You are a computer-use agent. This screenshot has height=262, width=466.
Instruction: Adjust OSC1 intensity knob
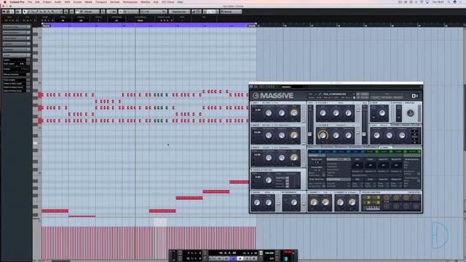281,113
